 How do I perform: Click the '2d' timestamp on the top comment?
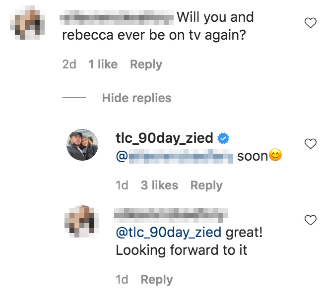click(69, 64)
